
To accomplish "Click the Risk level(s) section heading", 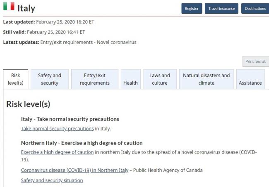I will 28,104.
